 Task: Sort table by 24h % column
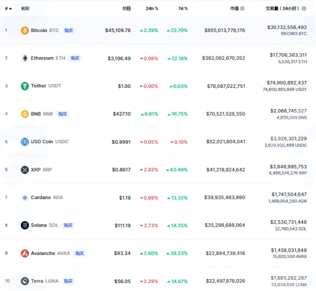tap(152, 9)
